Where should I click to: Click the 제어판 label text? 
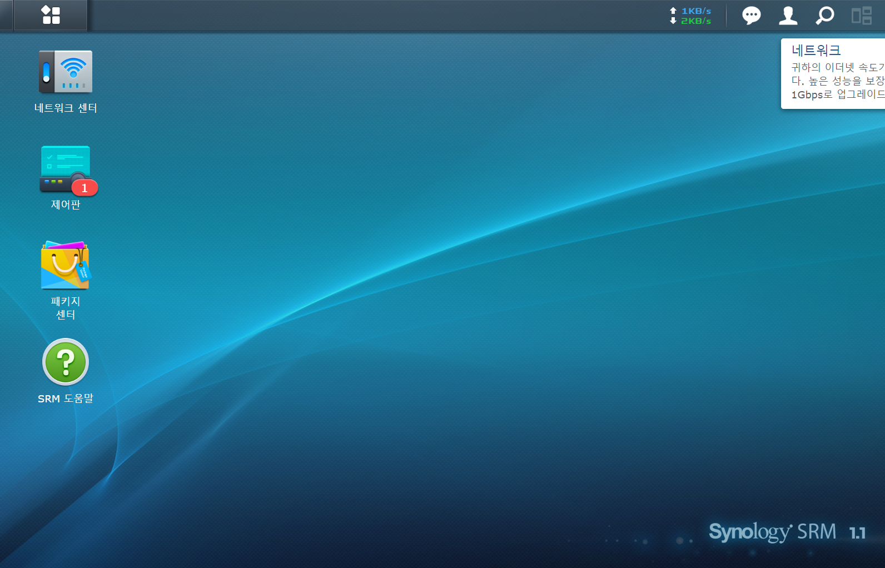click(66, 205)
